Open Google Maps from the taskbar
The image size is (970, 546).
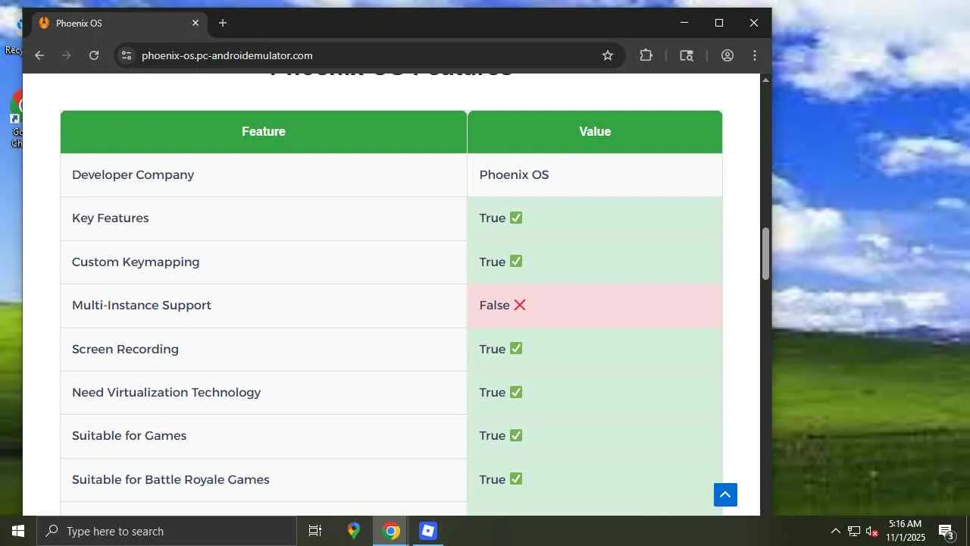(354, 531)
